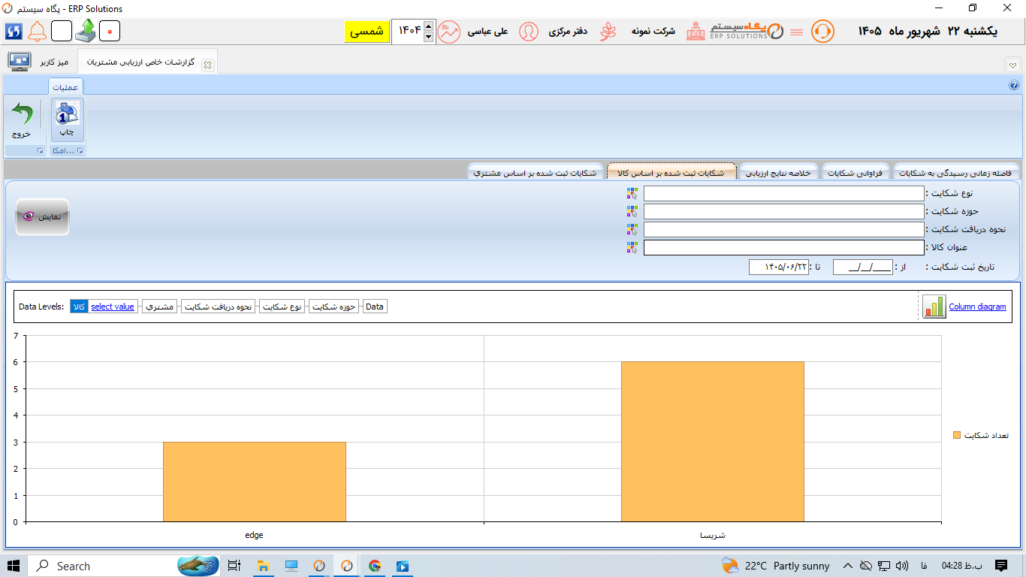Select the حوزه شکایت data level box
This screenshot has height=577, width=1026.
click(x=335, y=307)
